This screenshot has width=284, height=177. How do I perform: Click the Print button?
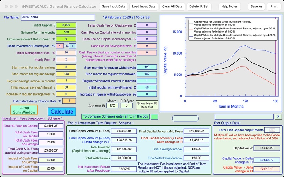pos(274,6)
